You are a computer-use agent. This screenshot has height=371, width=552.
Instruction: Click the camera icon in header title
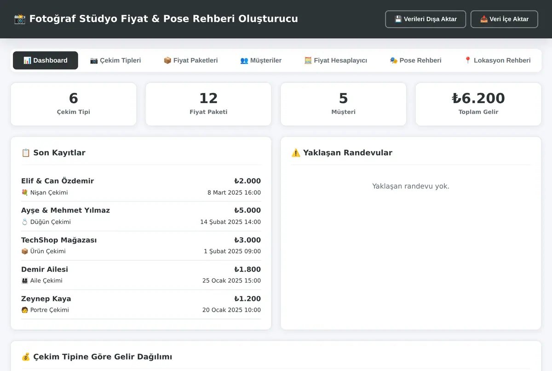click(20, 19)
